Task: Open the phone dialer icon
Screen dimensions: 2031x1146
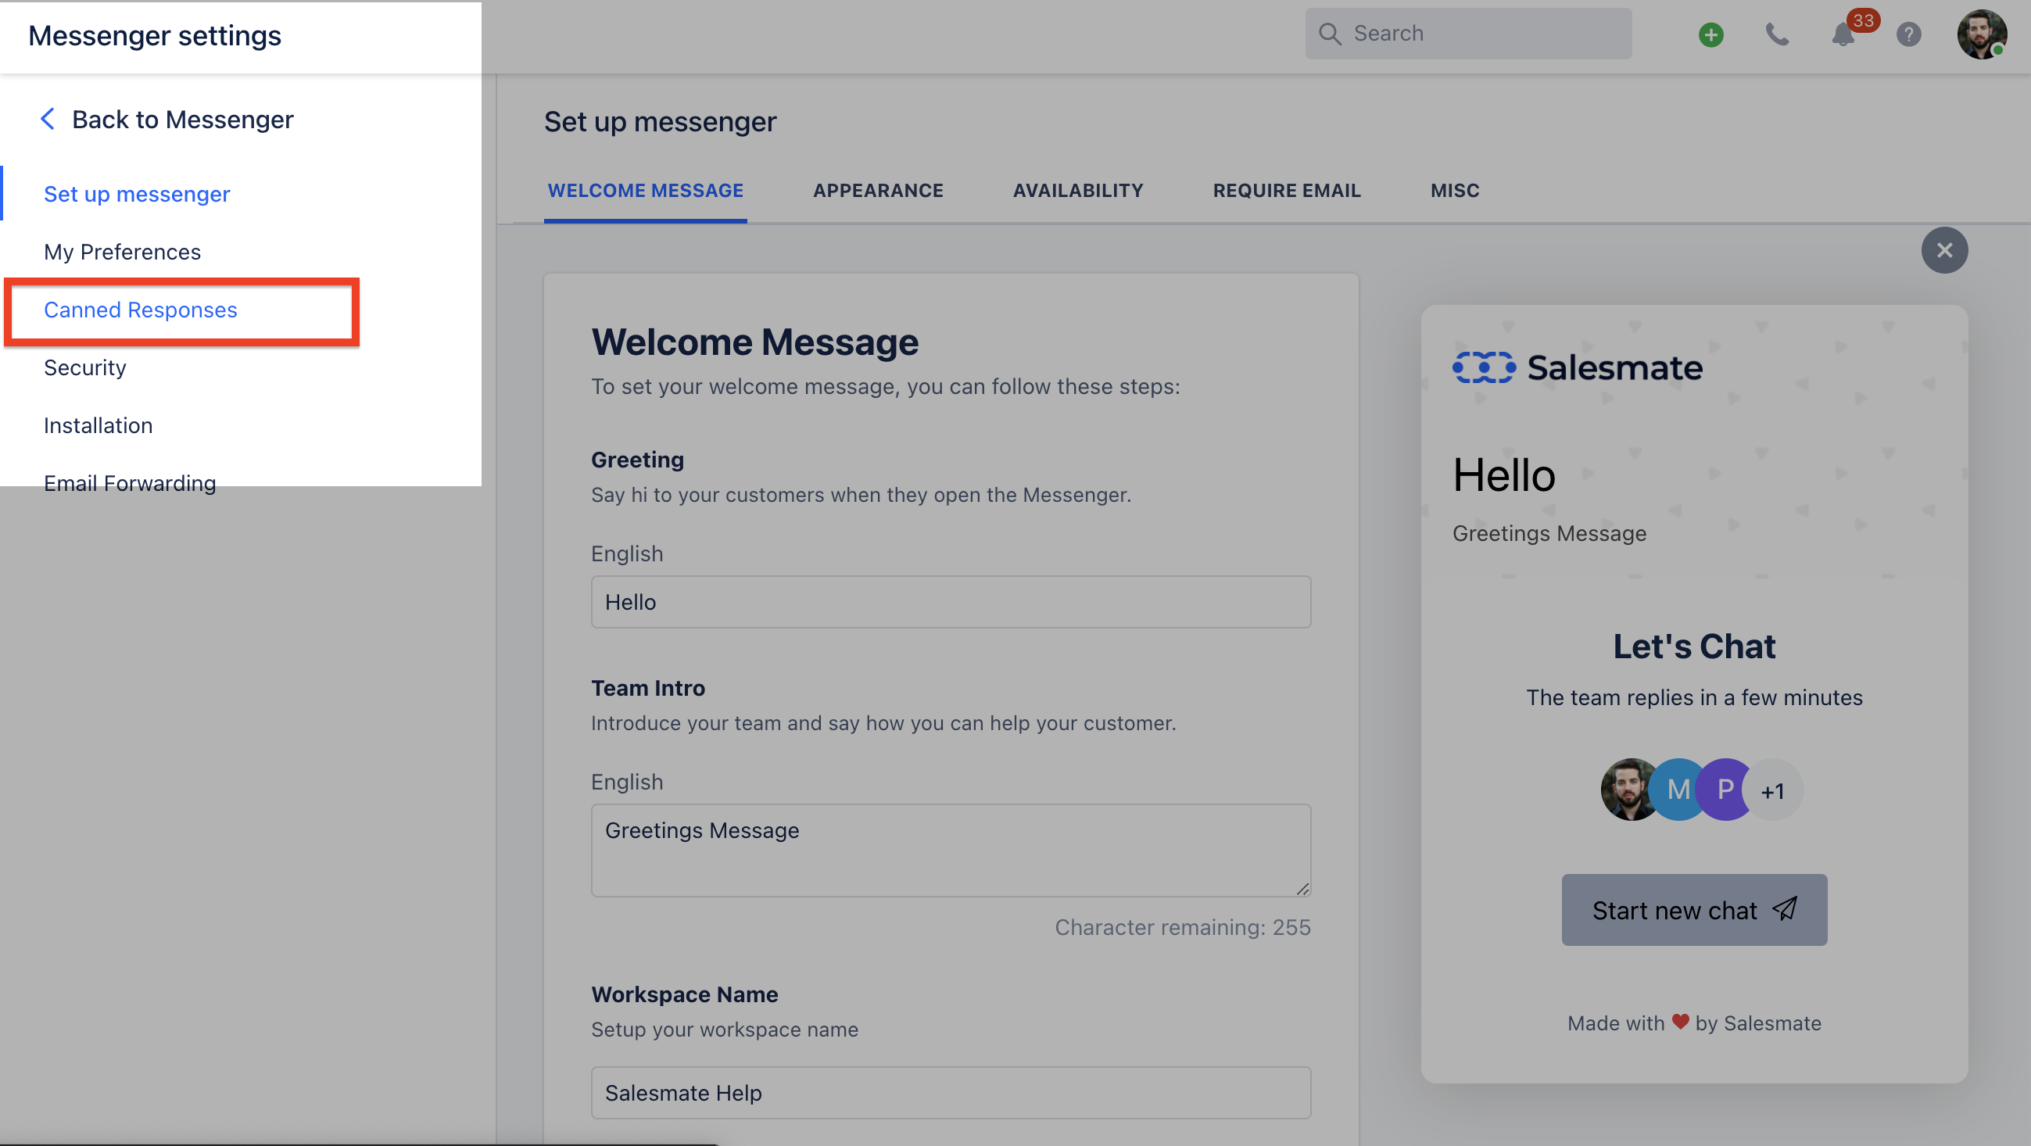Action: 1777,34
